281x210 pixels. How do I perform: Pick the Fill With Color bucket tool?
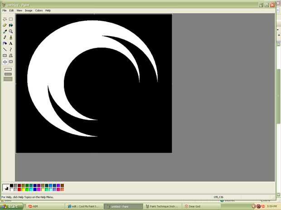11,25
